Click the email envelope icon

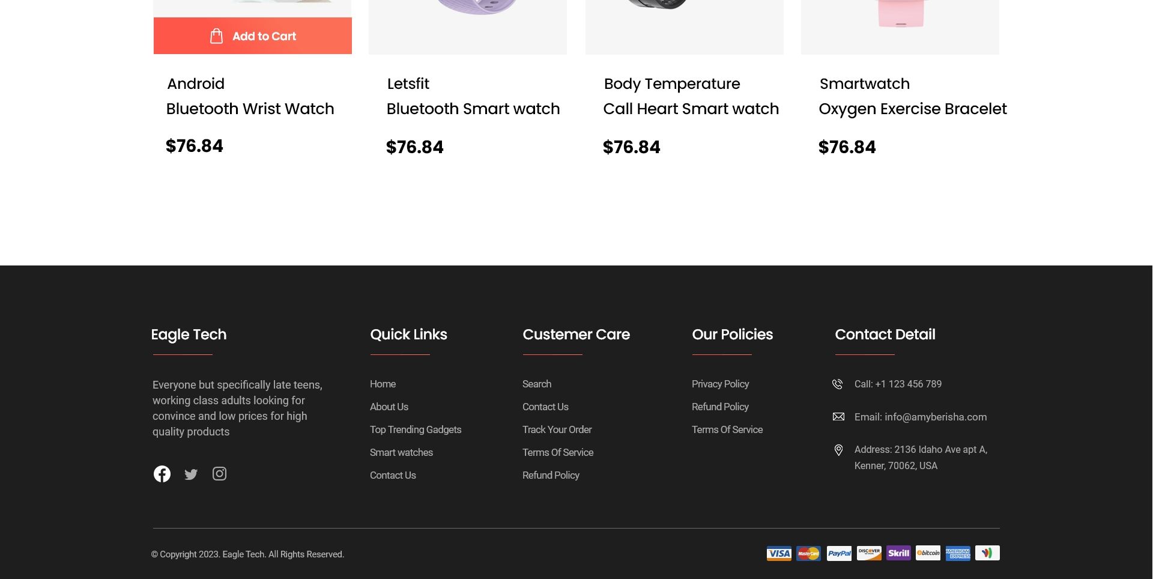(x=838, y=417)
